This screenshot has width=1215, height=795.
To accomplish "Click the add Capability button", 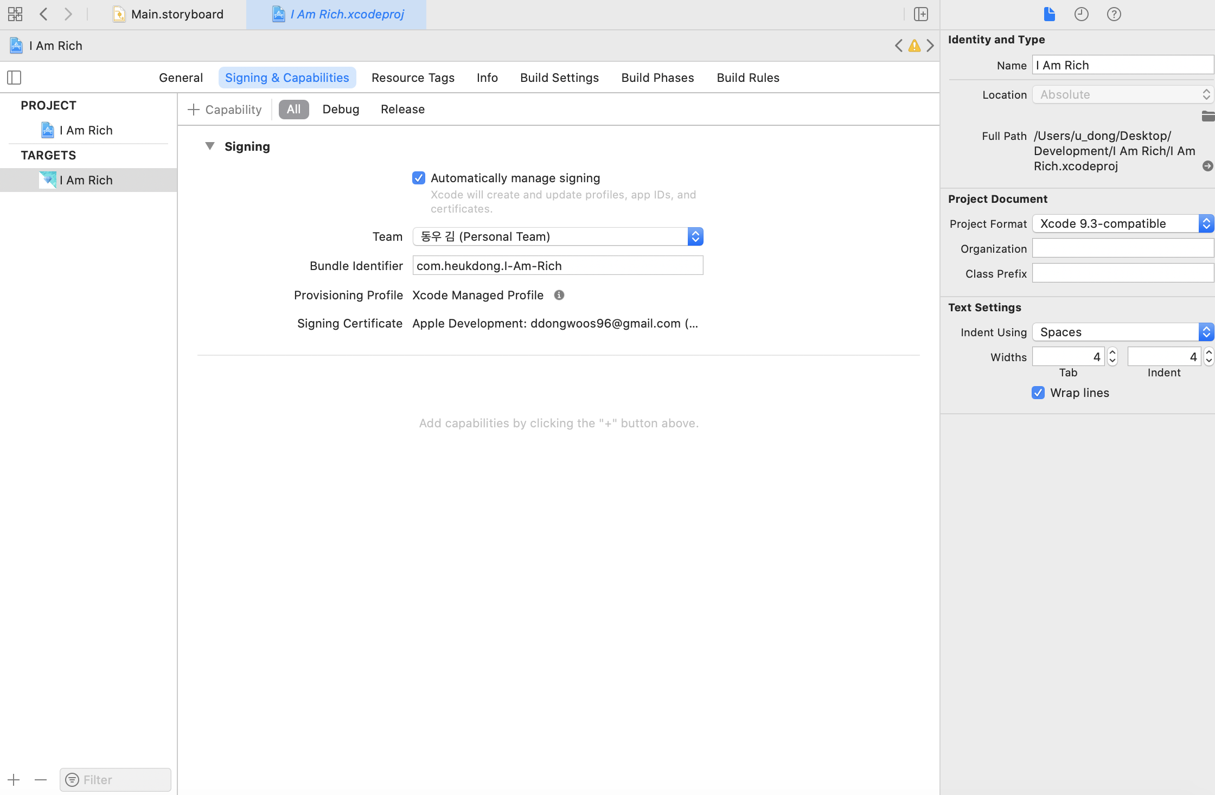I will click(x=225, y=110).
